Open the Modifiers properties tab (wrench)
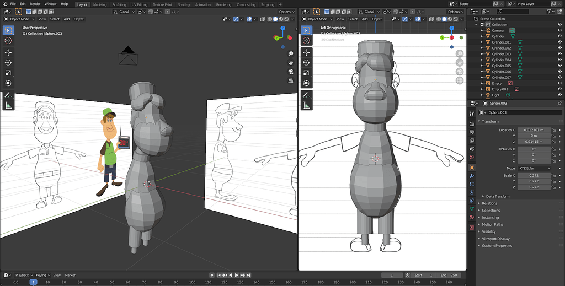This screenshot has height=286, width=565. [472, 176]
